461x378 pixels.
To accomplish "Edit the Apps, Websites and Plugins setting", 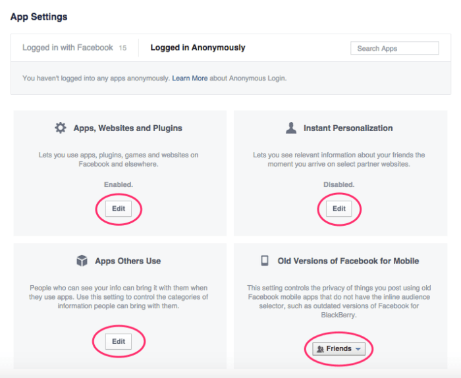I will pos(118,209).
